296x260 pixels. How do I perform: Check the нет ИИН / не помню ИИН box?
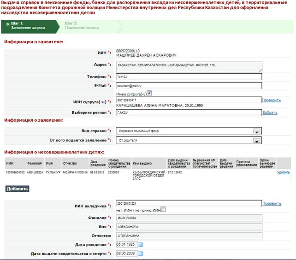pos(162,210)
